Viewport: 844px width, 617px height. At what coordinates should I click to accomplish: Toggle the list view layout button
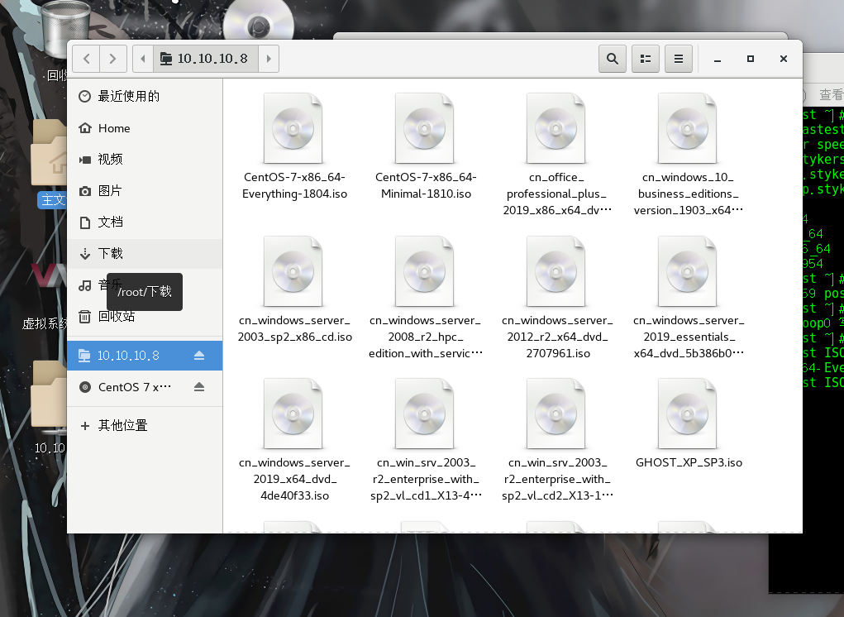click(x=646, y=59)
